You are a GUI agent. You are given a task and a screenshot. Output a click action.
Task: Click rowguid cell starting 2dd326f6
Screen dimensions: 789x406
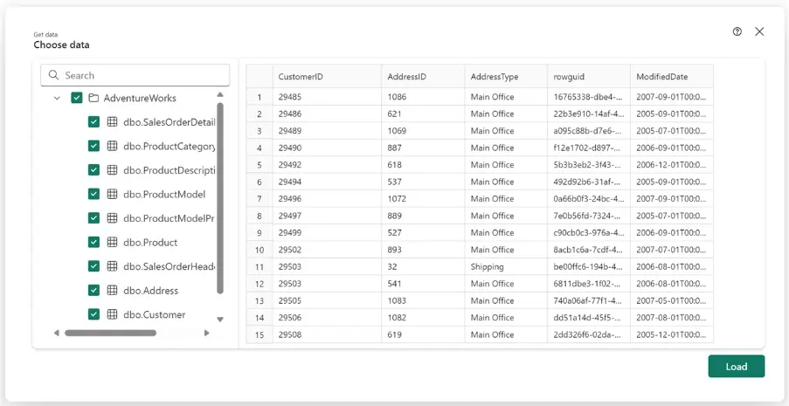589,334
